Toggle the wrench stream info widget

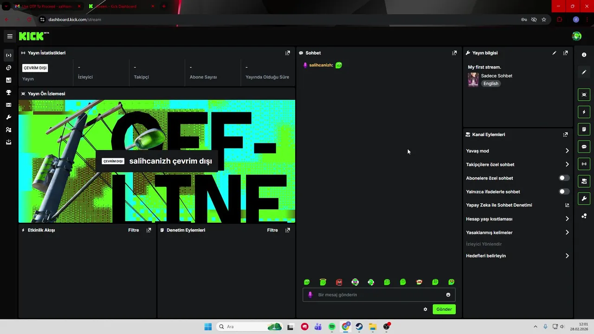[584, 199]
